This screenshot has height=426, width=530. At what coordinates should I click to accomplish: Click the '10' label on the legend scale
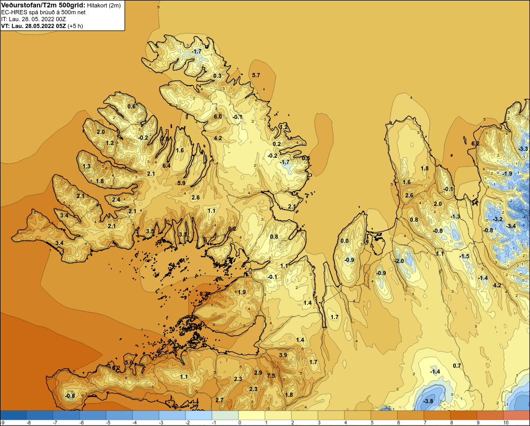506,423
